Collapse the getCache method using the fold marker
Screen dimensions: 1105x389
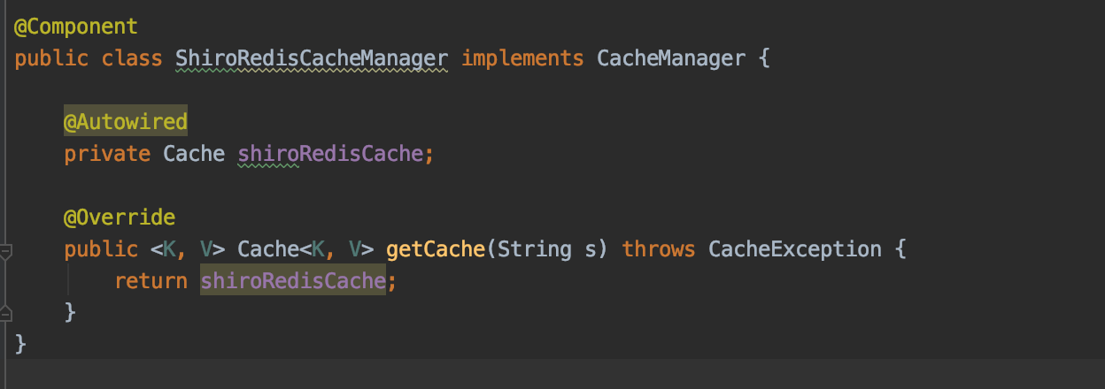[5, 251]
